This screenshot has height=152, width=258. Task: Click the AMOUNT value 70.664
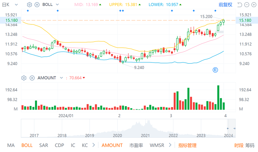coord(75,78)
